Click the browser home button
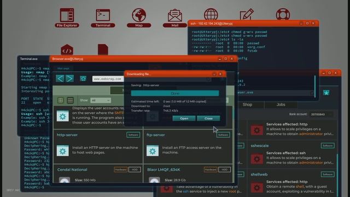350x197 pixels. pos(83,79)
